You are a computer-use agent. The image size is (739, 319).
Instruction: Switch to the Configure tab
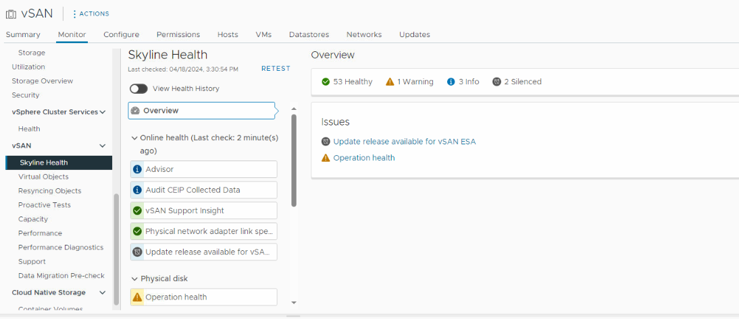click(x=121, y=34)
